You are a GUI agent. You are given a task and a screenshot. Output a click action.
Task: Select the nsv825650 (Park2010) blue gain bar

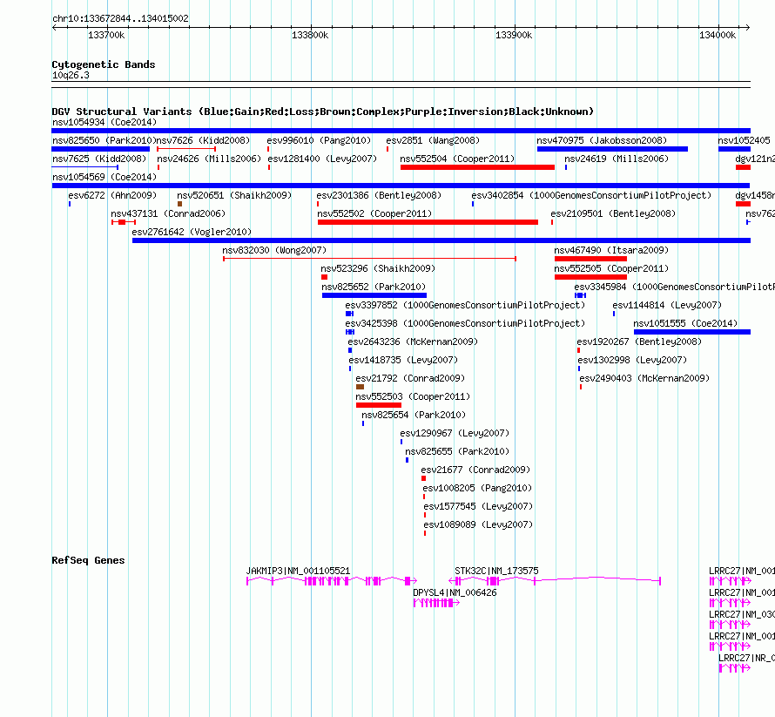[101, 149]
